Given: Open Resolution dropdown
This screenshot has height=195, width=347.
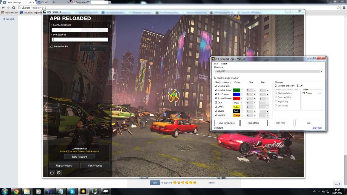Looking at the screenshot, I should (x=321, y=71).
